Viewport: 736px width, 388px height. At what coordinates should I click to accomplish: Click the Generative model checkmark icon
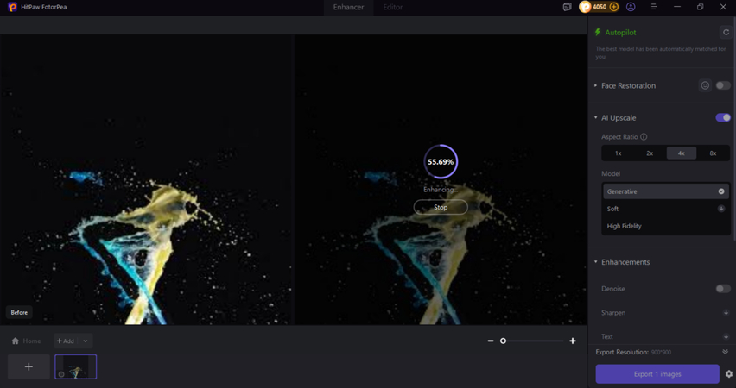(x=721, y=191)
